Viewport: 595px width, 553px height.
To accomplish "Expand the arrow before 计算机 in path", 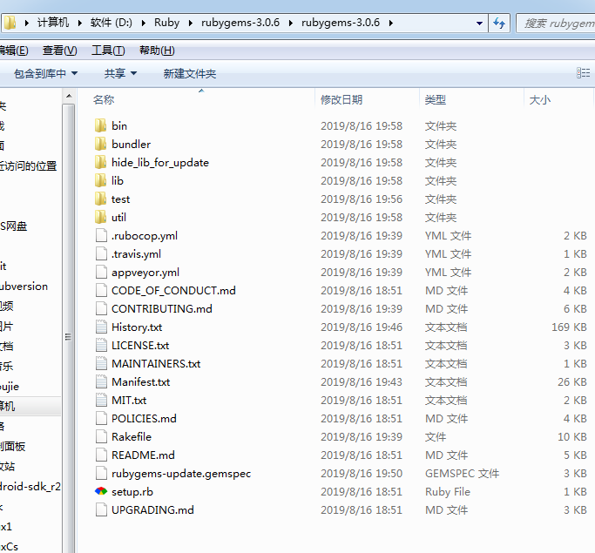I will click(26, 23).
